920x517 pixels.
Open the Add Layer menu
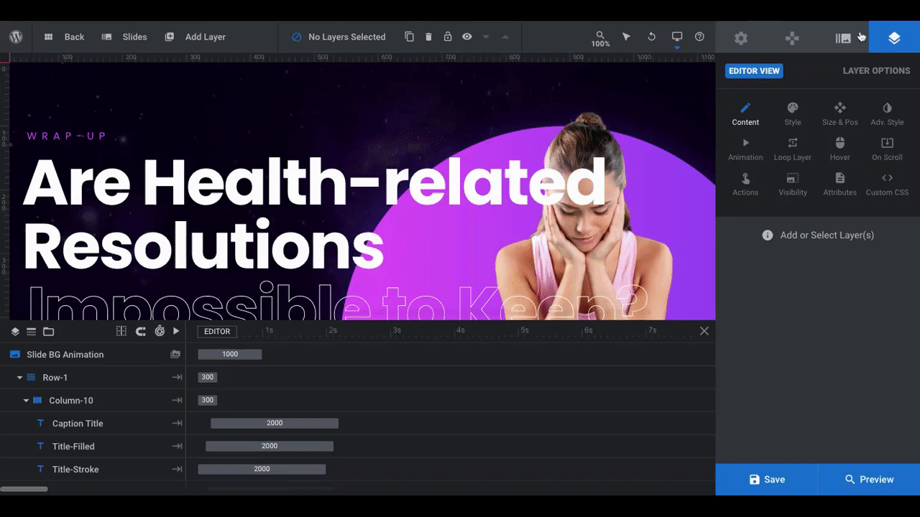[195, 37]
